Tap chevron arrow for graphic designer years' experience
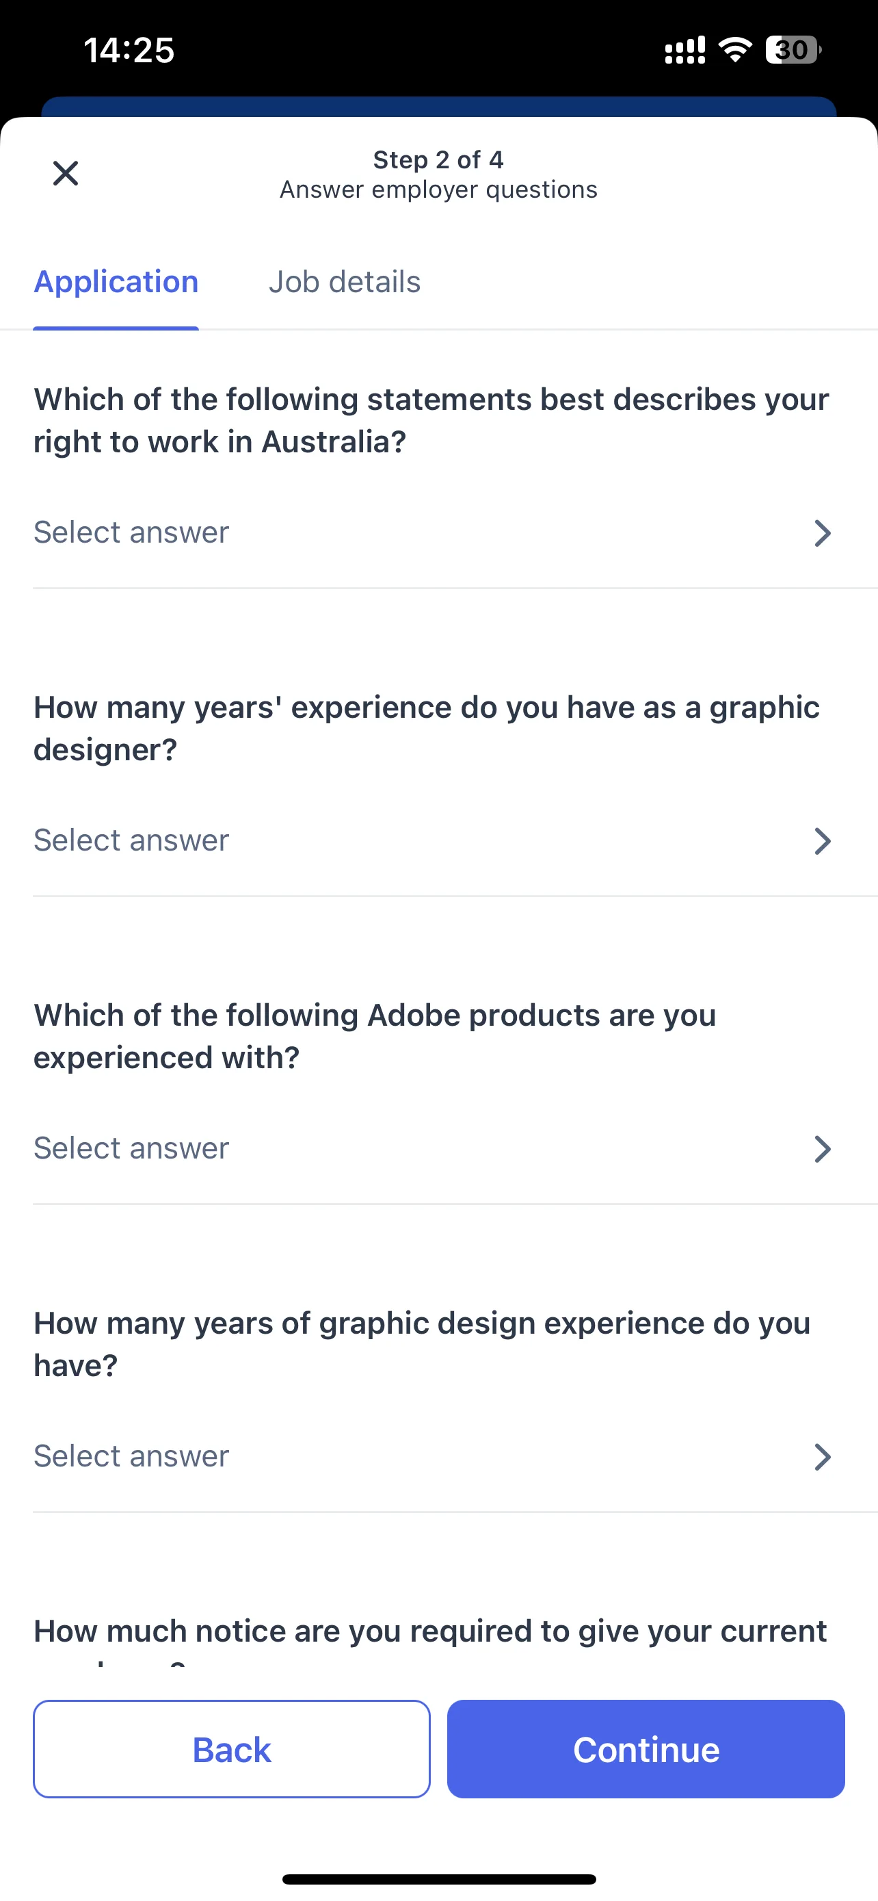 click(x=822, y=840)
